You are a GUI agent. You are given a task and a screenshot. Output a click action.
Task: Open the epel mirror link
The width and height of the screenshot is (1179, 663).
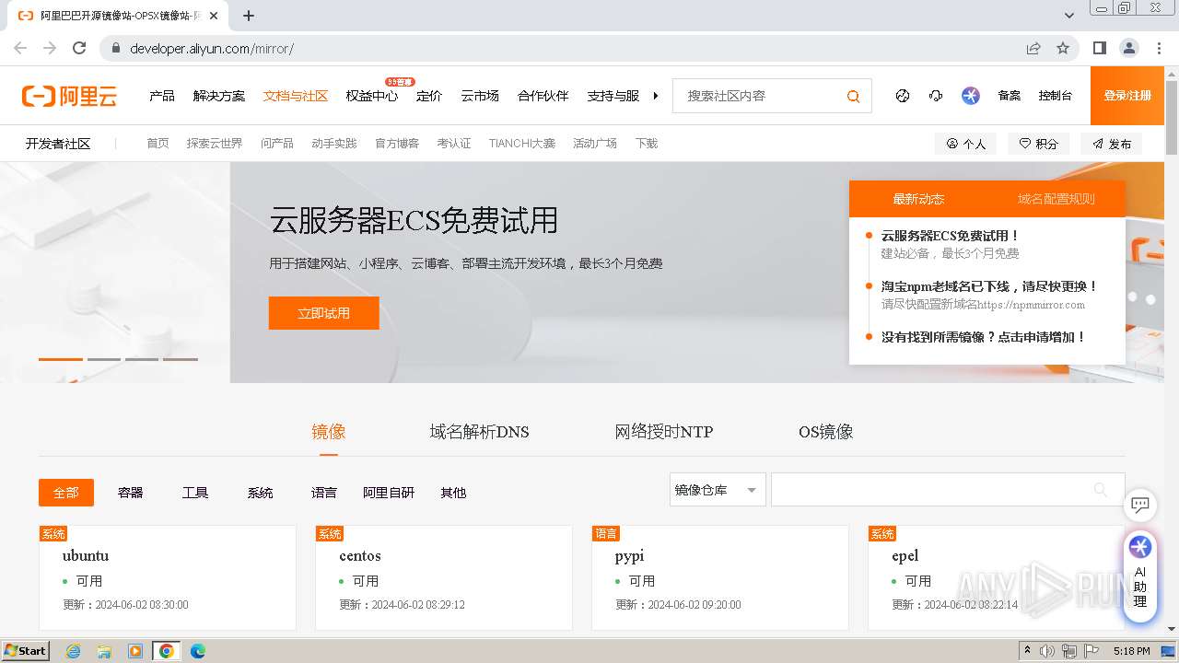pyautogui.click(x=905, y=555)
